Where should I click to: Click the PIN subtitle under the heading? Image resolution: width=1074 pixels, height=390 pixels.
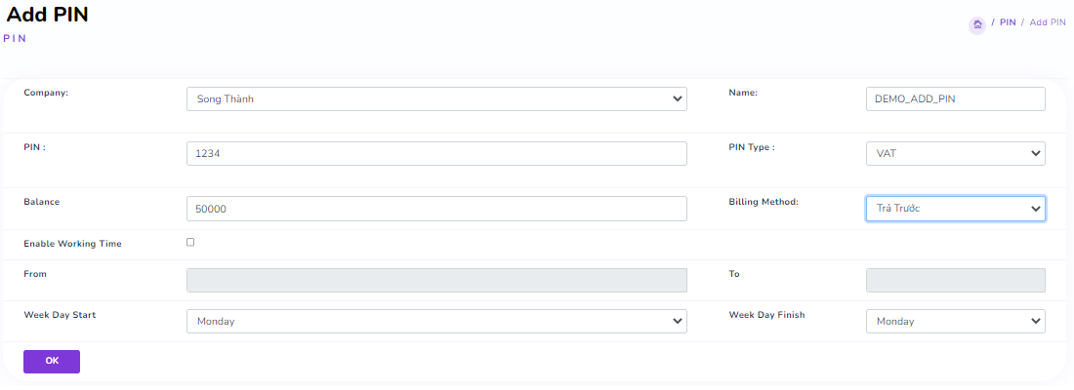tap(15, 39)
